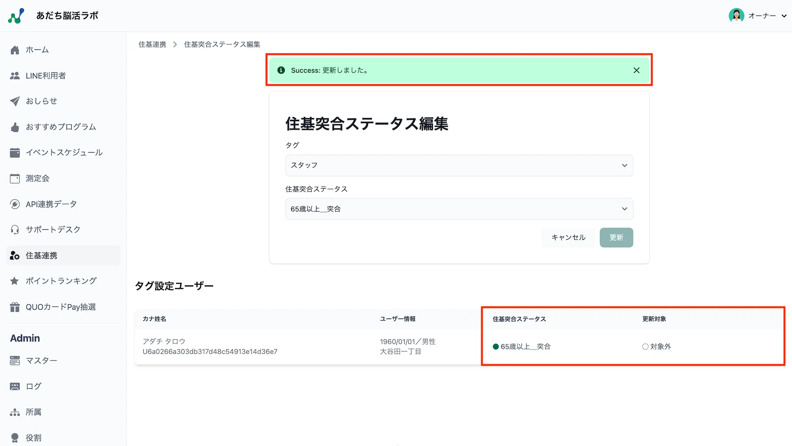Click the 住基突合ステータス編集 breadcrumb

(x=222, y=44)
